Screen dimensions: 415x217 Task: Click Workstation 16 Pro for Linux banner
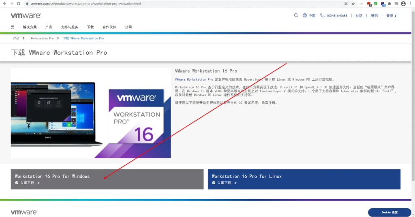click(x=304, y=179)
